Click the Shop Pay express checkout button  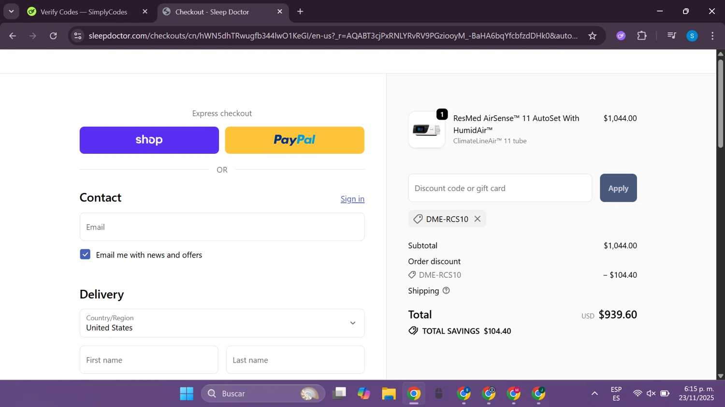click(149, 140)
